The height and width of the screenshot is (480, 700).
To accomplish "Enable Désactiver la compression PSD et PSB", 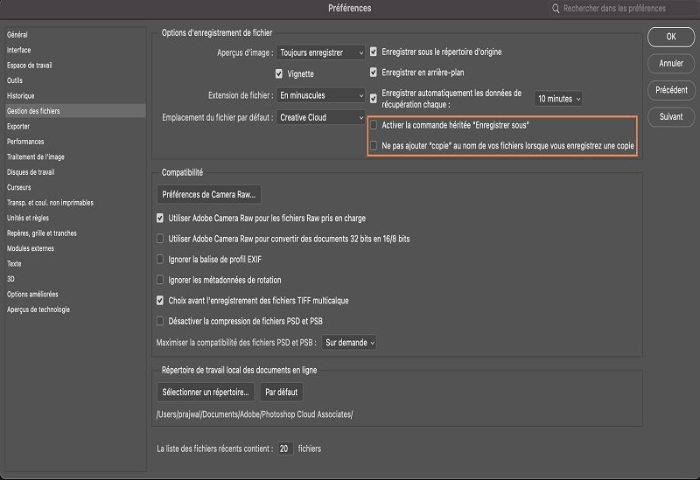I will click(160, 321).
